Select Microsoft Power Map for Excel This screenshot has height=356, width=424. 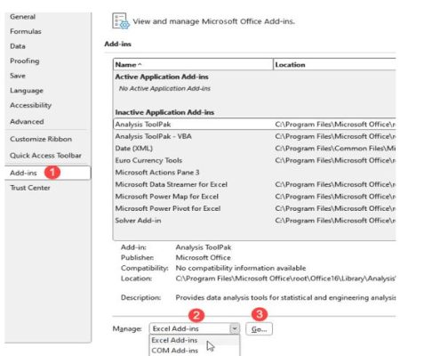pos(254,197)
